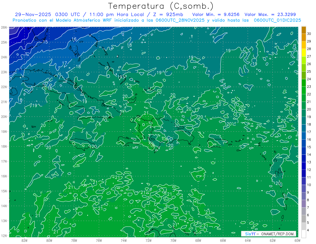Click the 26N latitude label
Viewport: 316px width, 244px height.
4,27
